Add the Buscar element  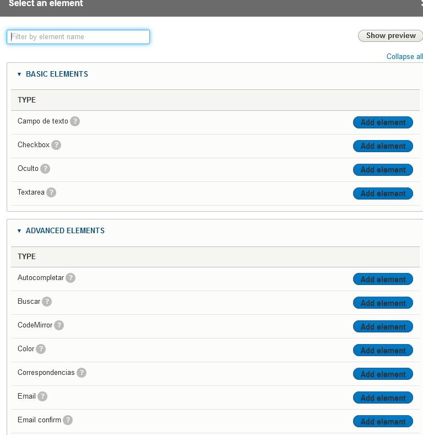383,303
